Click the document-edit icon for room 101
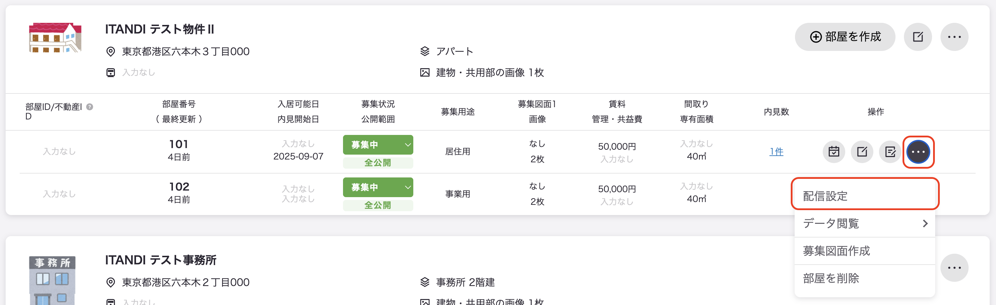 890,151
